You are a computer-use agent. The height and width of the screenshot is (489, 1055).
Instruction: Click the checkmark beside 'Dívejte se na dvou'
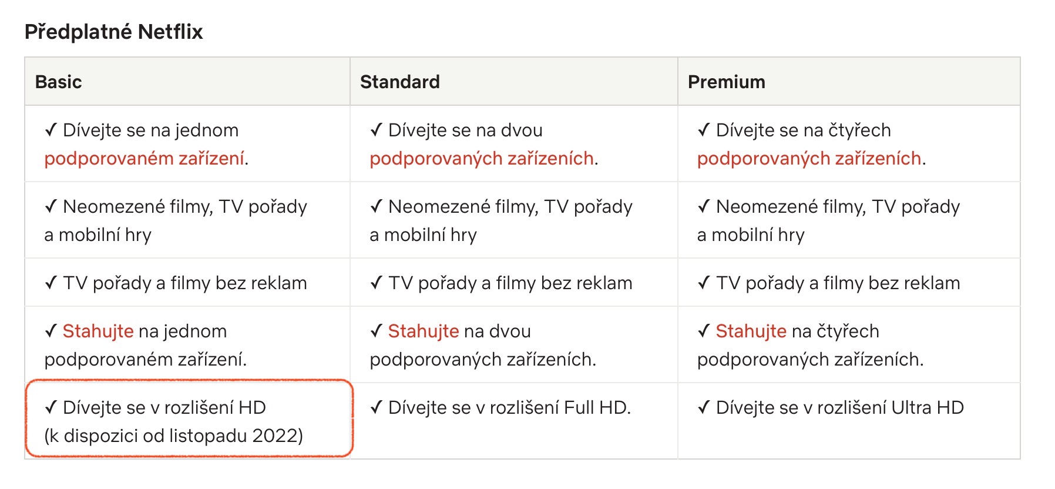click(377, 130)
